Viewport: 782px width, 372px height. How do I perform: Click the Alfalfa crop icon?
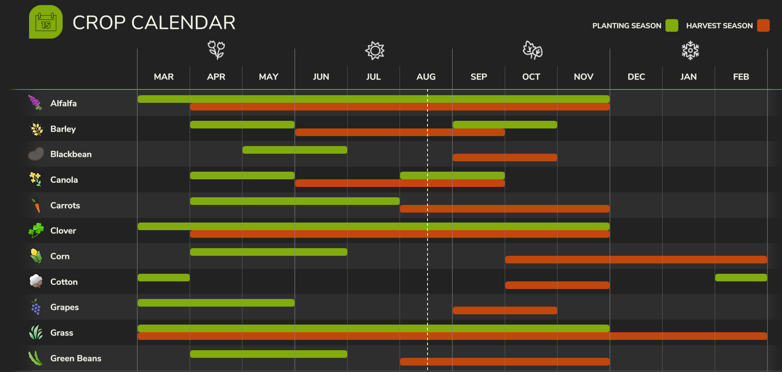[x=36, y=103]
